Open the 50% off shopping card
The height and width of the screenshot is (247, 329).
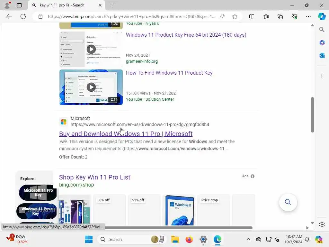(x=109, y=210)
